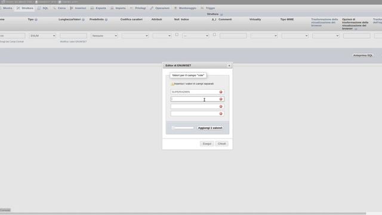Click the Aggiungi 1 valore/i button

tap(210, 128)
